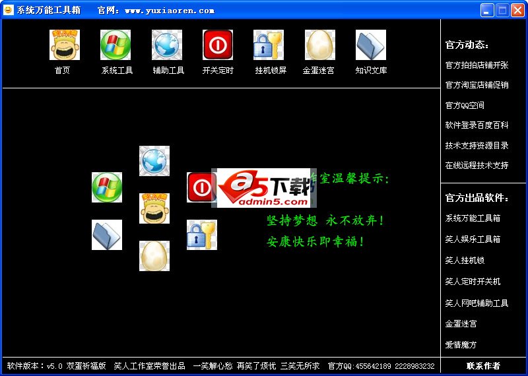This screenshot has width=528, height=376.
Task: Select 辅助工具 globe icon in top toolbar
Action: click(167, 45)
